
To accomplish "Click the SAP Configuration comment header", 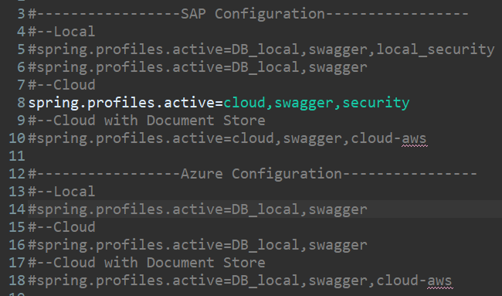I will click(249, 14).
